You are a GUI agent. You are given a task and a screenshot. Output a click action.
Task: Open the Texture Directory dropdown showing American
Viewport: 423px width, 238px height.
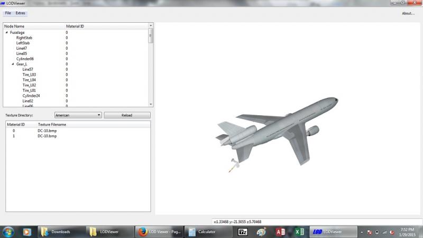pyautogui.click(x=78, y=115)
